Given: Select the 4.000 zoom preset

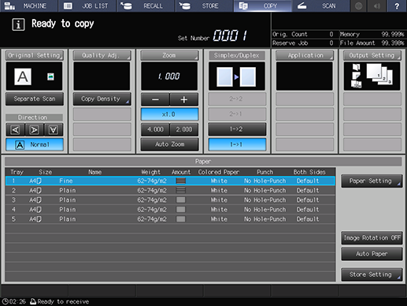Looking at the screenshot, I should click(155, 129).
